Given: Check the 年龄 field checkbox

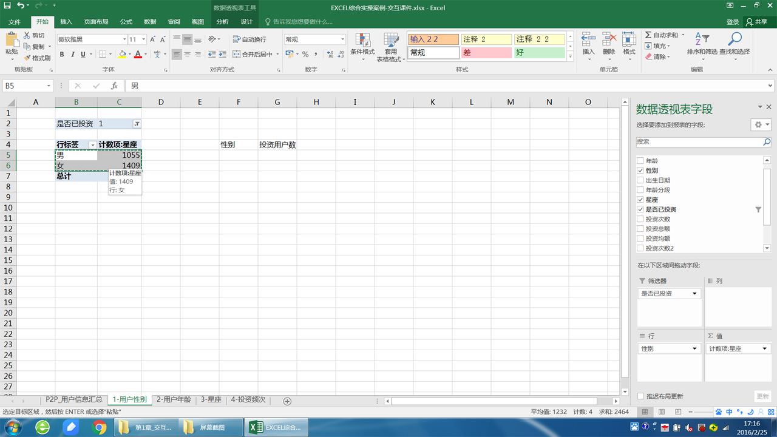Looking at the screenshot, I should point(640,161).
